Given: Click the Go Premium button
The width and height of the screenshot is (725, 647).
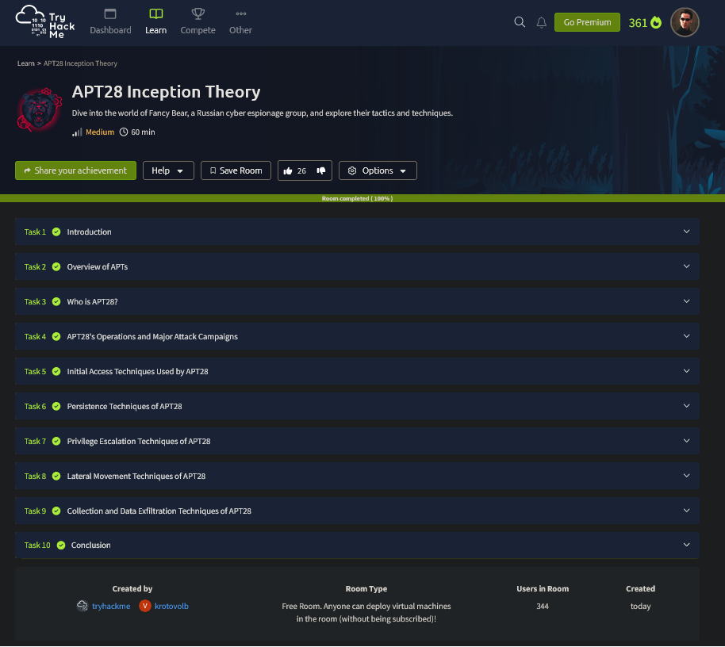Looking at the screenshot, I should [587, 22].
